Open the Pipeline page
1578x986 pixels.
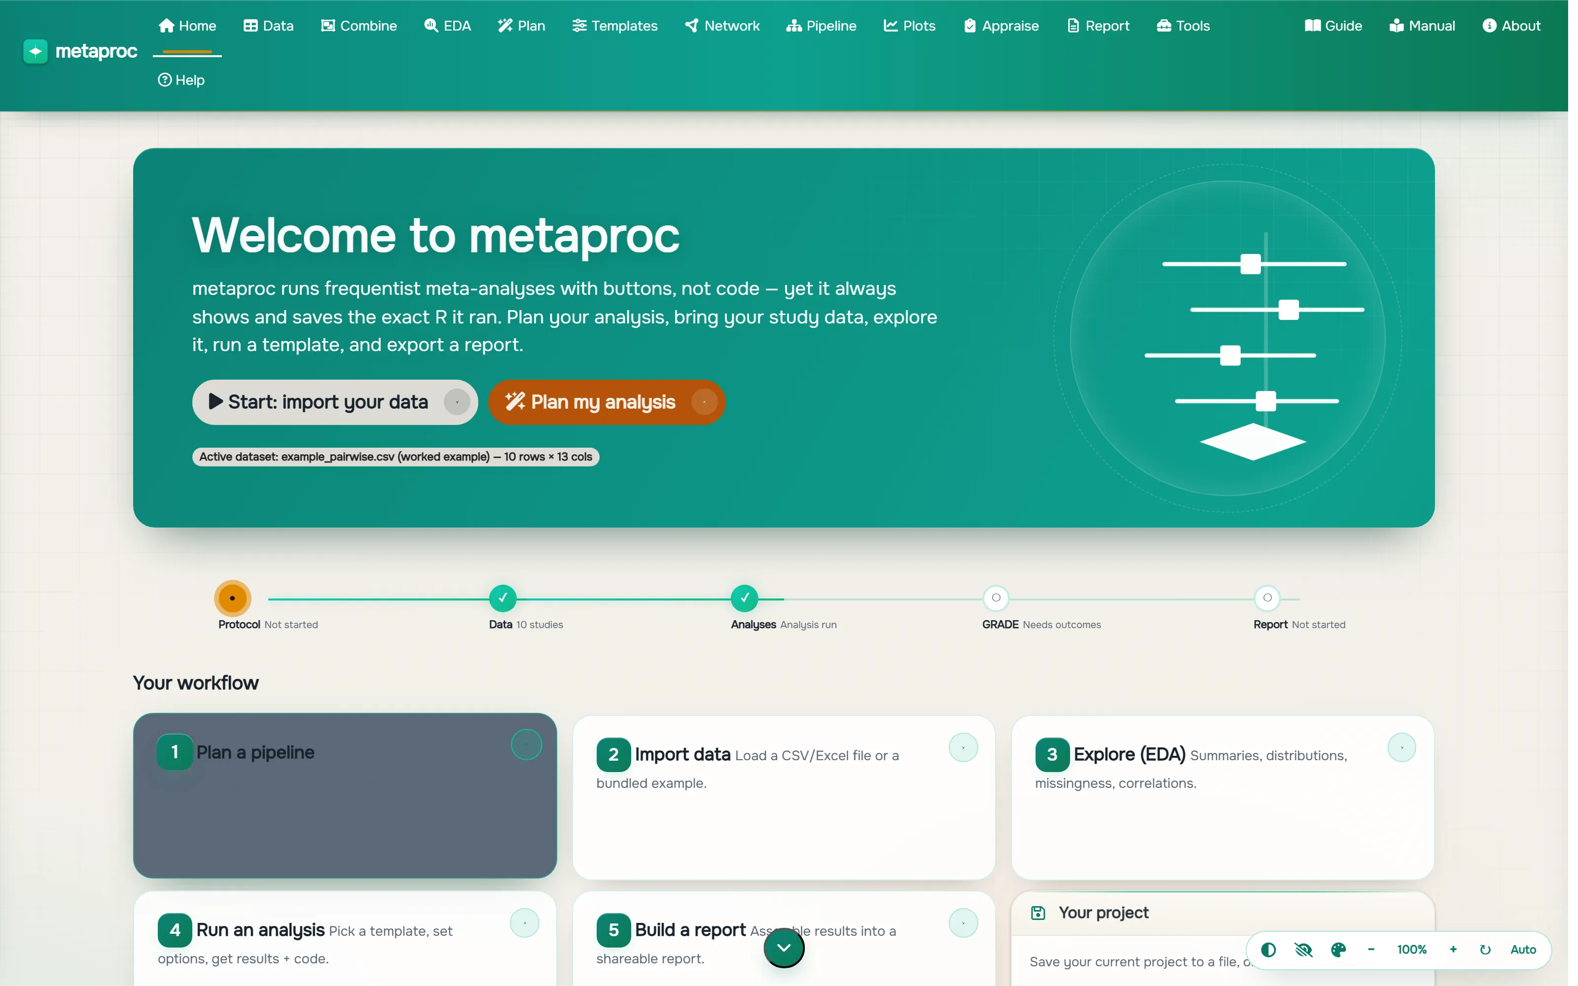pyautogui.click(x=821, y=26)
